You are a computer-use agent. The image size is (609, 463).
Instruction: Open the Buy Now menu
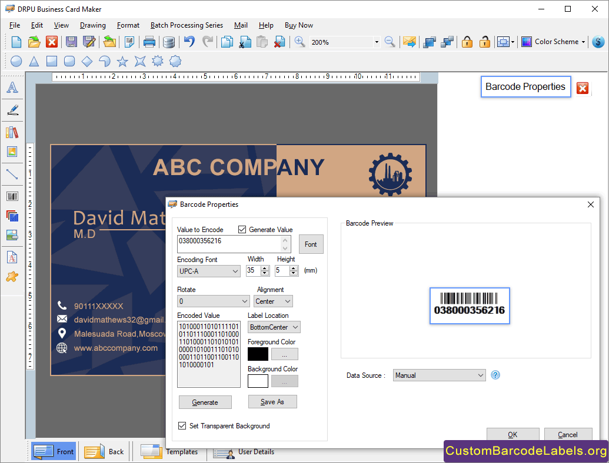(299, 25)
